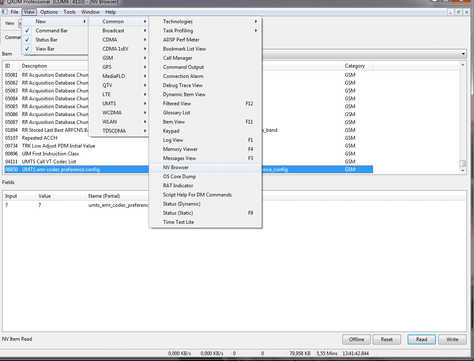Open Script Help For DM Commands
Screen dimensions: 474x361
click(205, 195)
